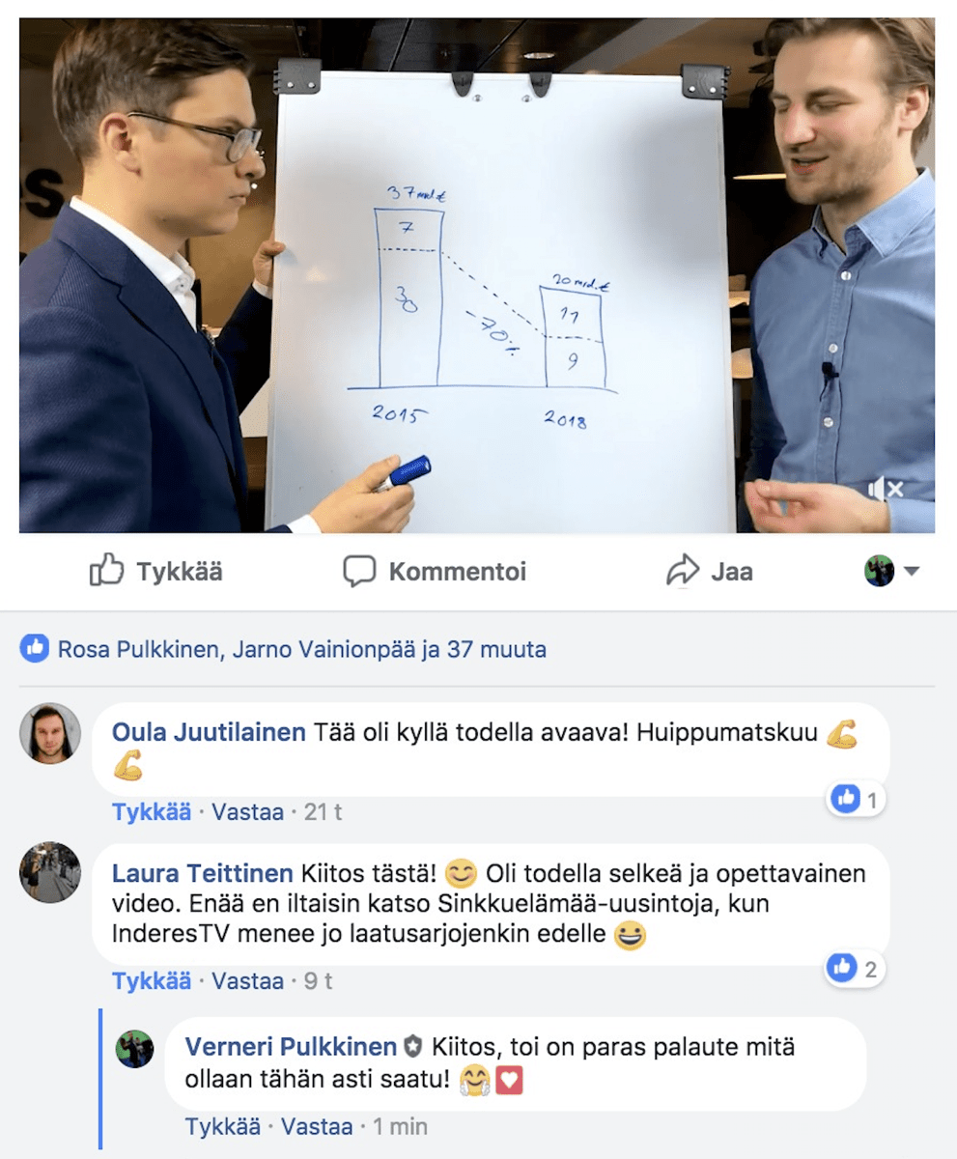View the 2 likes badge on Laura's comment

click(x=857, y=969)
